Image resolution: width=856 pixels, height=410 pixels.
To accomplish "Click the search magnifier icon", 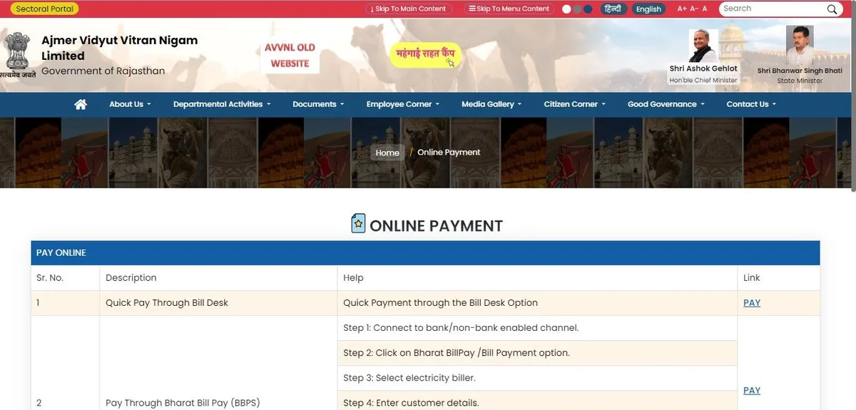I will [832, 9].
